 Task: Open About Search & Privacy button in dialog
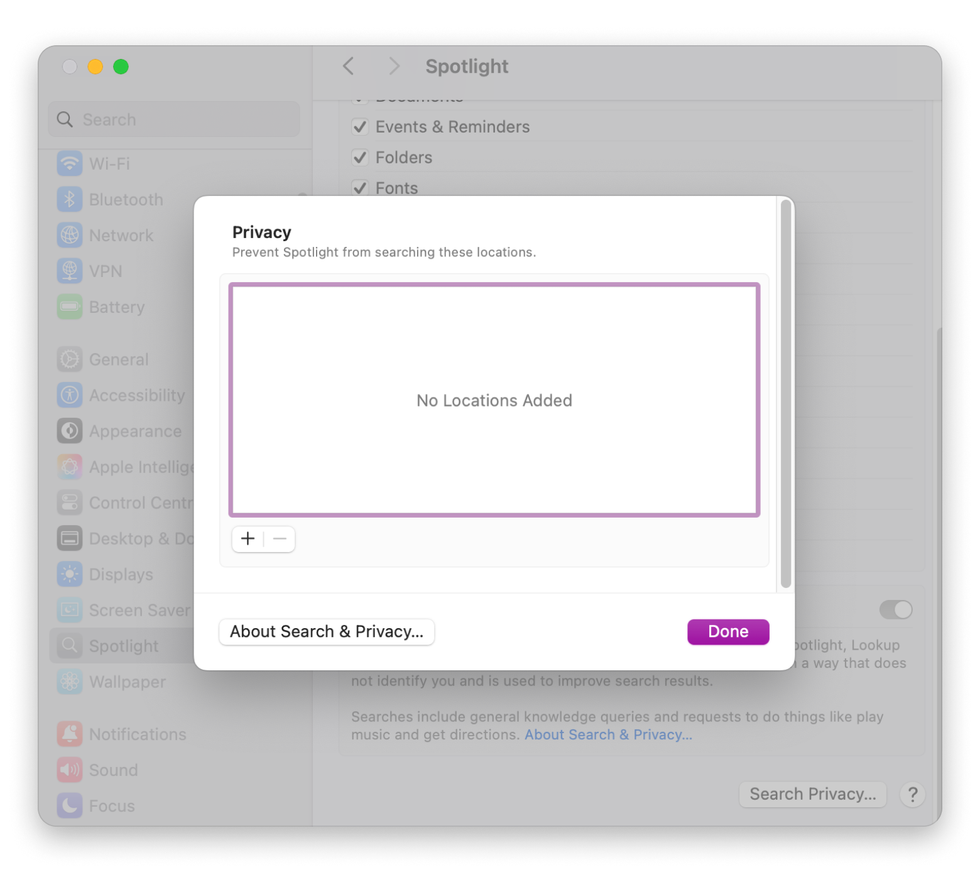(327, 631)
